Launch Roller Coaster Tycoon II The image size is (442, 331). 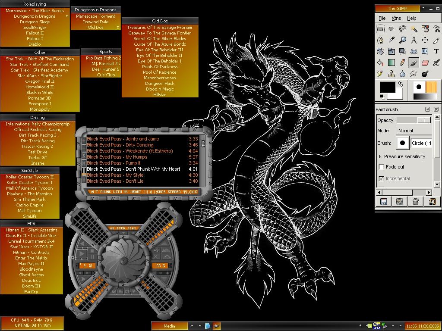pos(30,177)
